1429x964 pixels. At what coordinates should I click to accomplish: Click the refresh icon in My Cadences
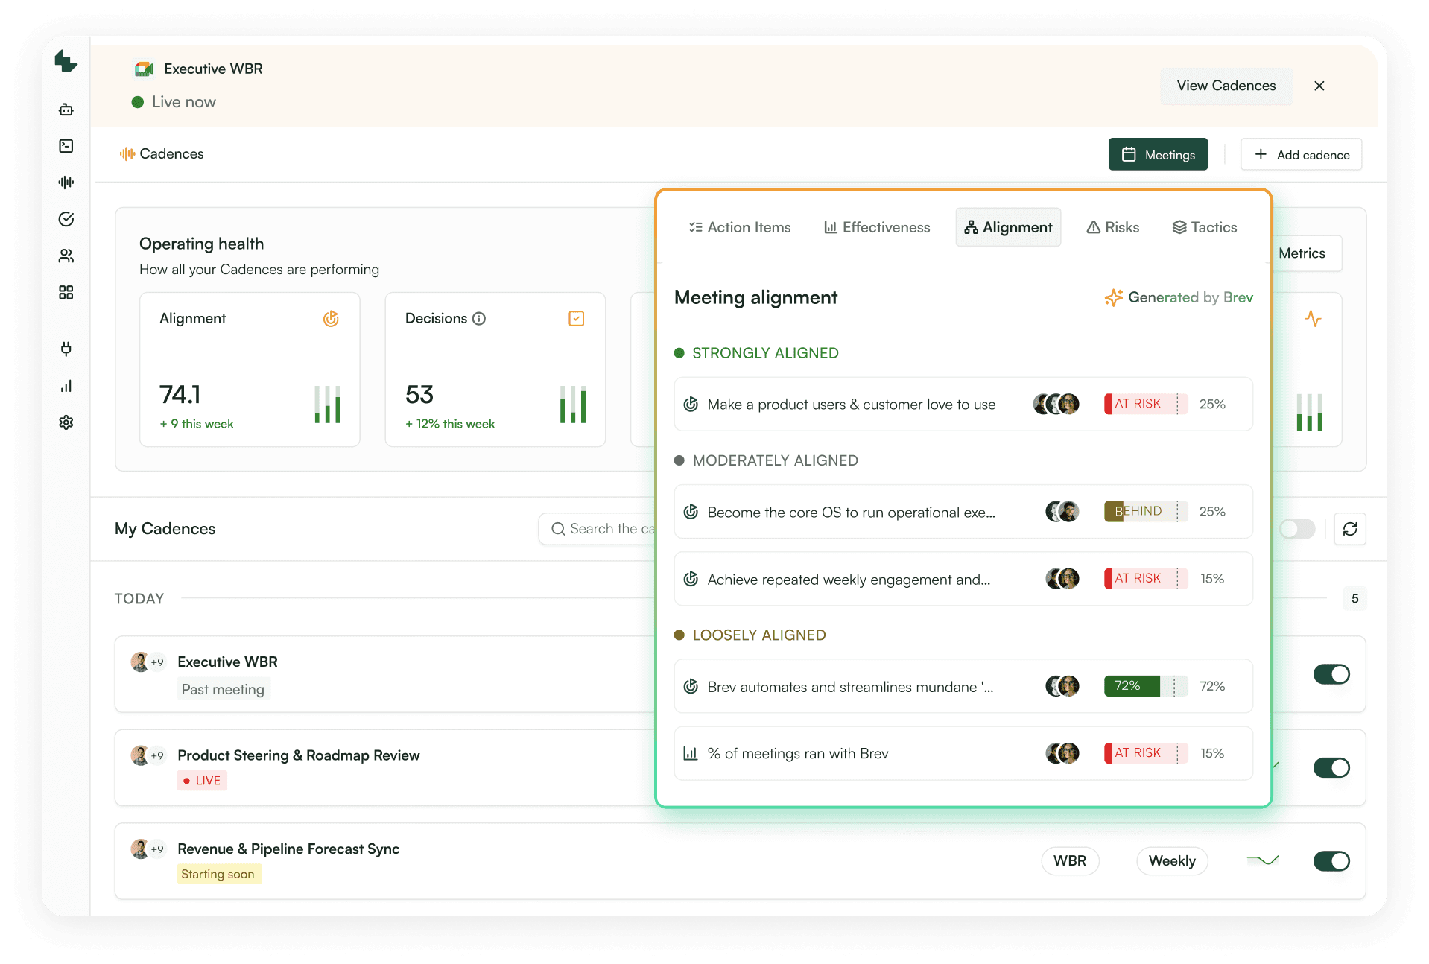[1350, 529]
